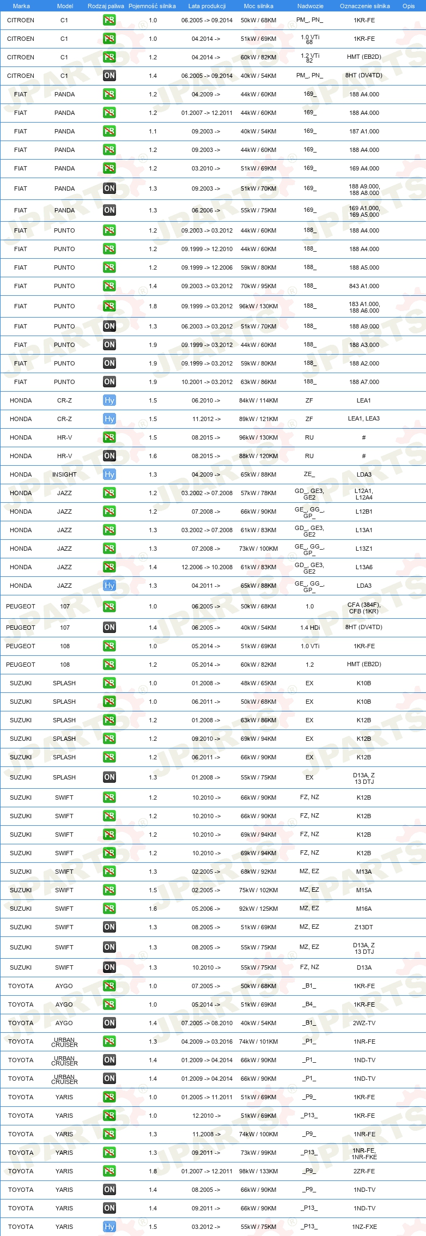This screenshot has height=1236, width=426.
Task: Click the hybrid Hy icon in the Honda CR-Z 89kW/121KM row
Action: pos(109,419)
